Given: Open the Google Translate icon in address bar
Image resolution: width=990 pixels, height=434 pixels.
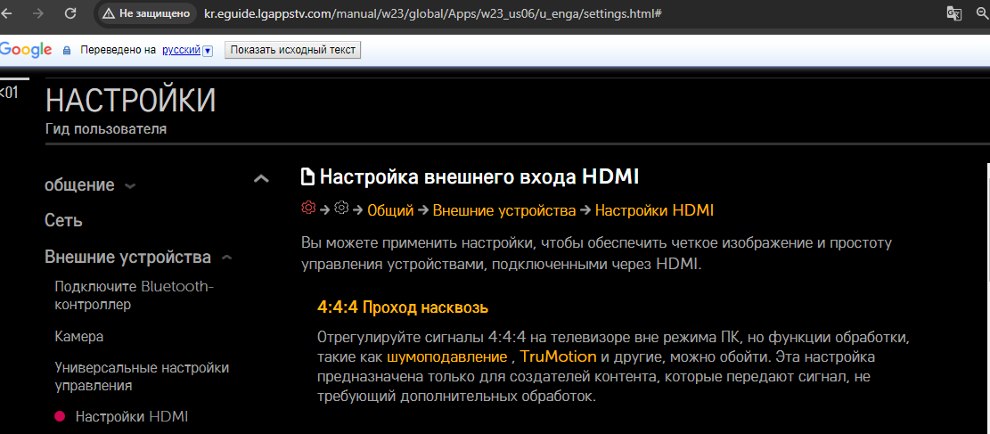Looking at the screenshot, I should click(x=953, y=13).
